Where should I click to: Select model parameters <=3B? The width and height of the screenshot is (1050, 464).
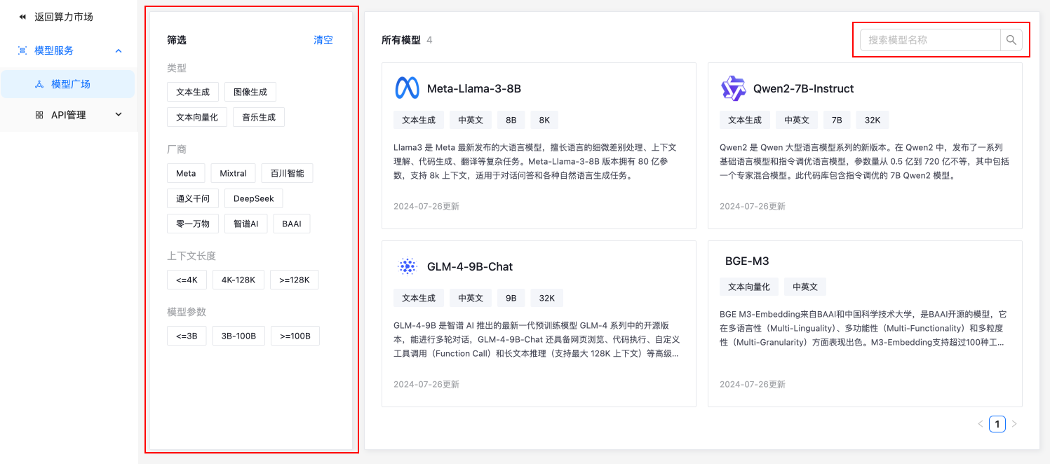click(187, 336)
